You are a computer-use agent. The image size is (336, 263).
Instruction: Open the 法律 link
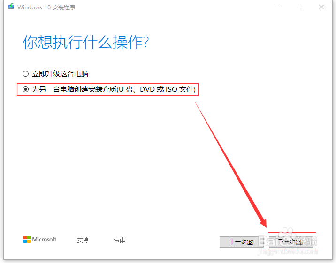point(119,240)
